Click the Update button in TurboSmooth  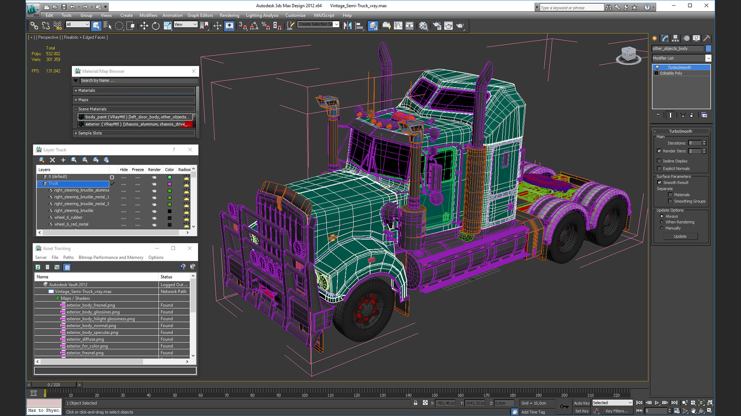680,237
